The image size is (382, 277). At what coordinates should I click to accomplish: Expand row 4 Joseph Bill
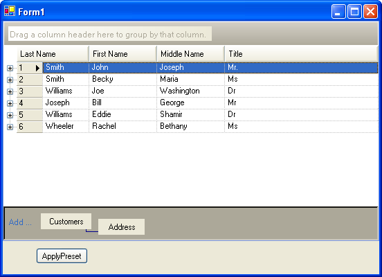coord(10,103)
